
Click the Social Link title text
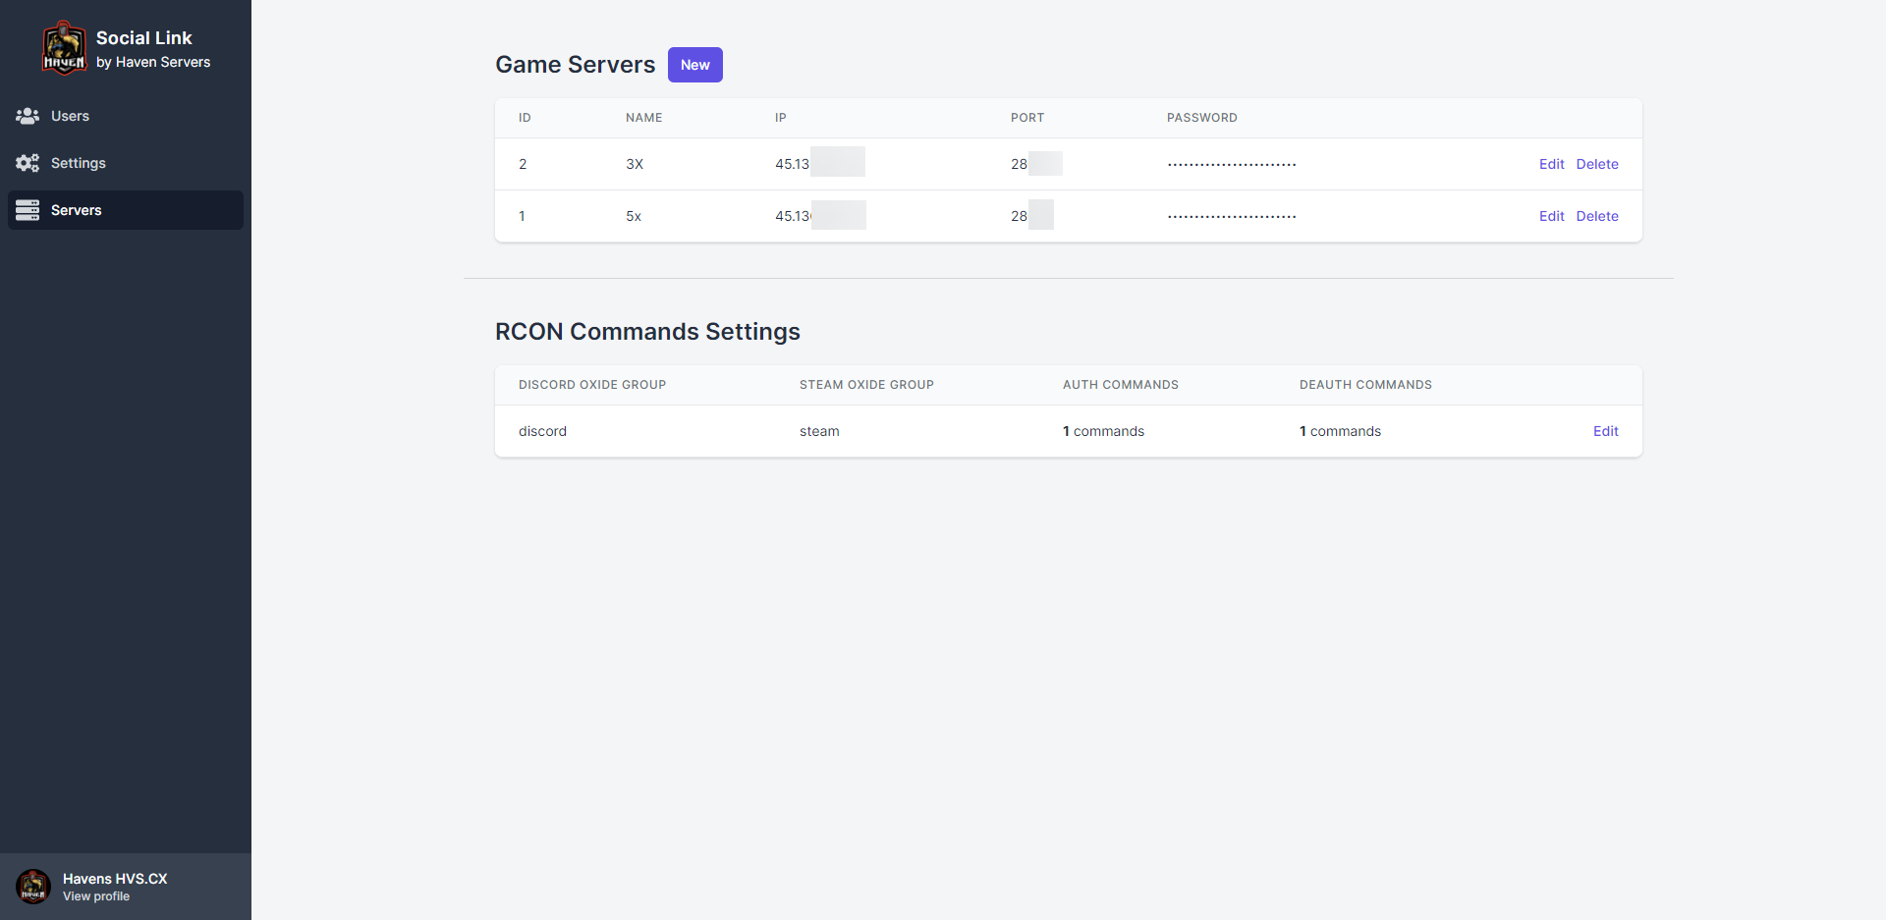click(144, 38)
